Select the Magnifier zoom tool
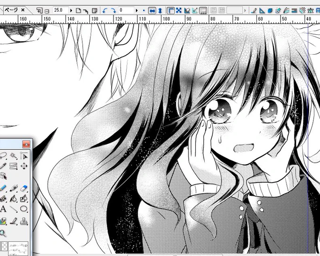The image size is (320, 256). [x=3, y=233]
